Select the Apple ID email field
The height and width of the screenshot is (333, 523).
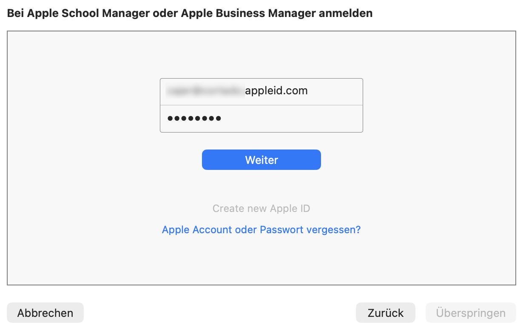pyautogui.click(x=261, y=91)
